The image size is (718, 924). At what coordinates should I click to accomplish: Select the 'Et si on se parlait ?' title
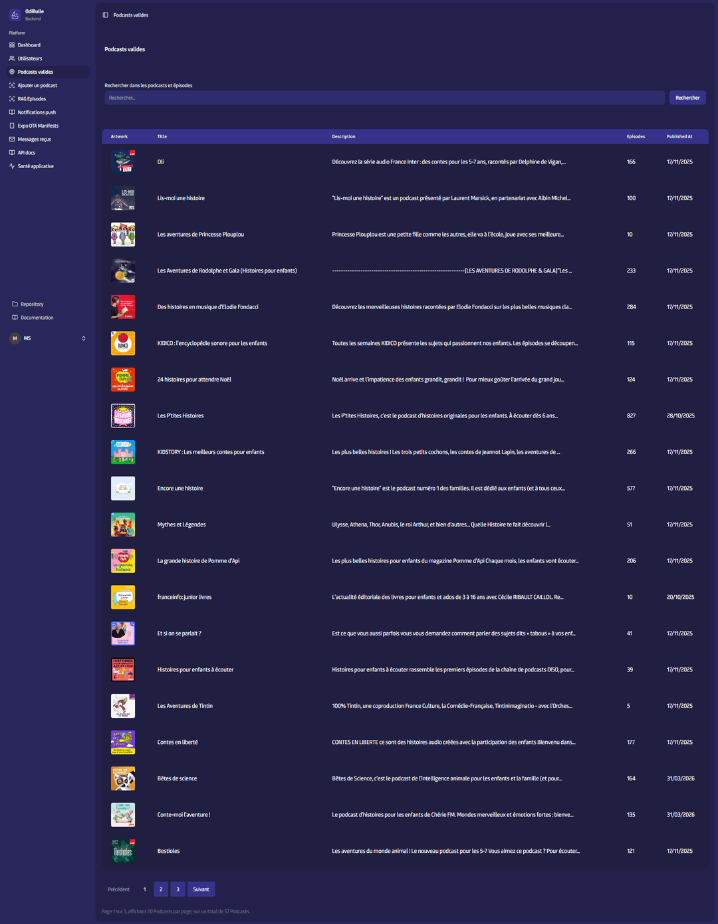[x=179, y=634]
